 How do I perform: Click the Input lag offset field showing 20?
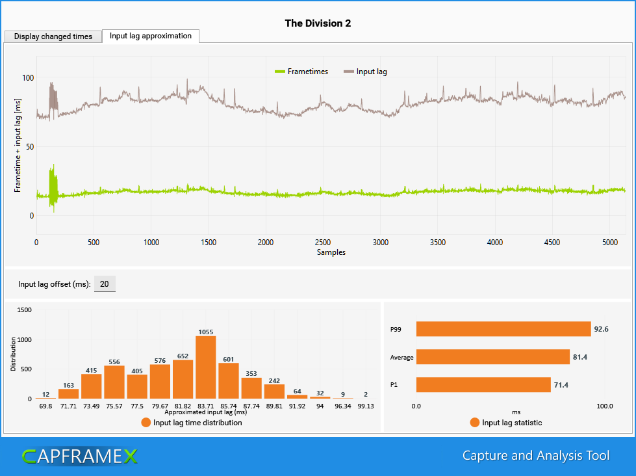(x=105, y=284)
